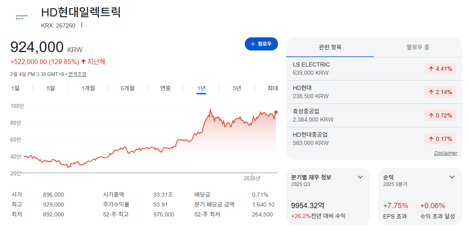Click the 4.41% change badge
This screenshot has height=232, width=469.
[440, 69]
